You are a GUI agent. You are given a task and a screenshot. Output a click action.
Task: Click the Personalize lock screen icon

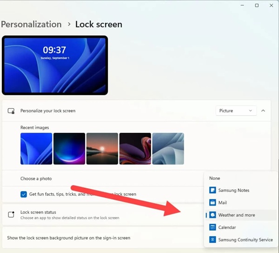click(11, 111)
